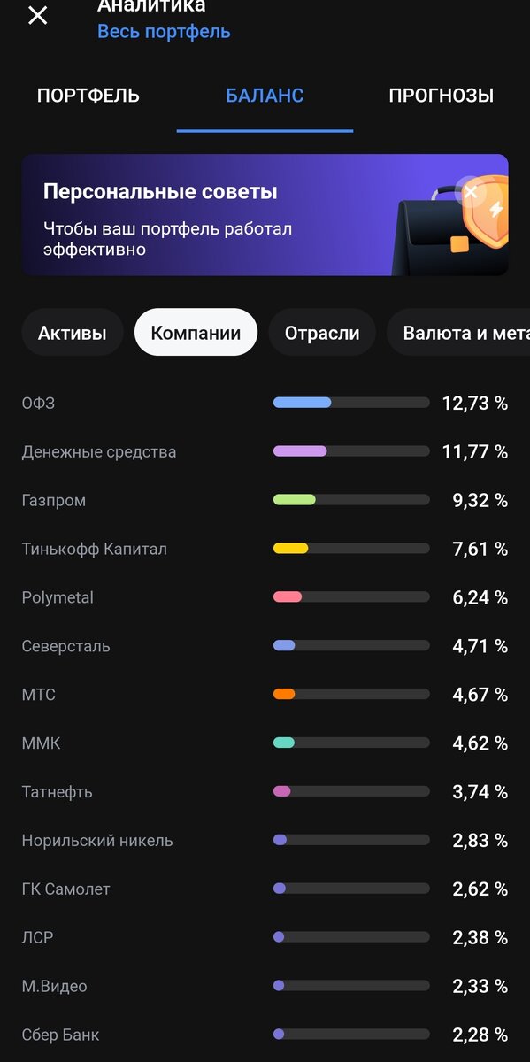Viewport: 530px width, 1062px height.
Task: Enable the Отрасли filter
Action: click(321, 332)
